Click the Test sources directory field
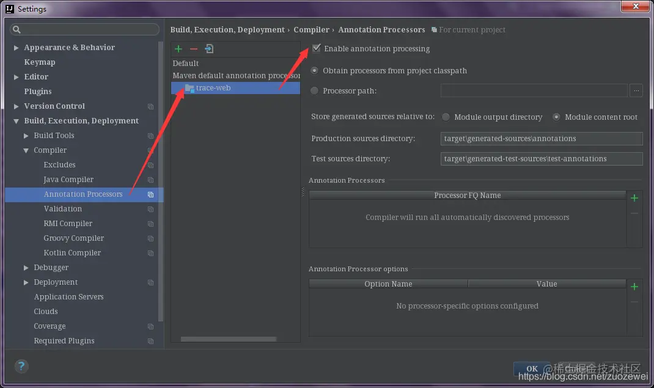The height and width of the screenshot is (388, 654). coord(542,159)
